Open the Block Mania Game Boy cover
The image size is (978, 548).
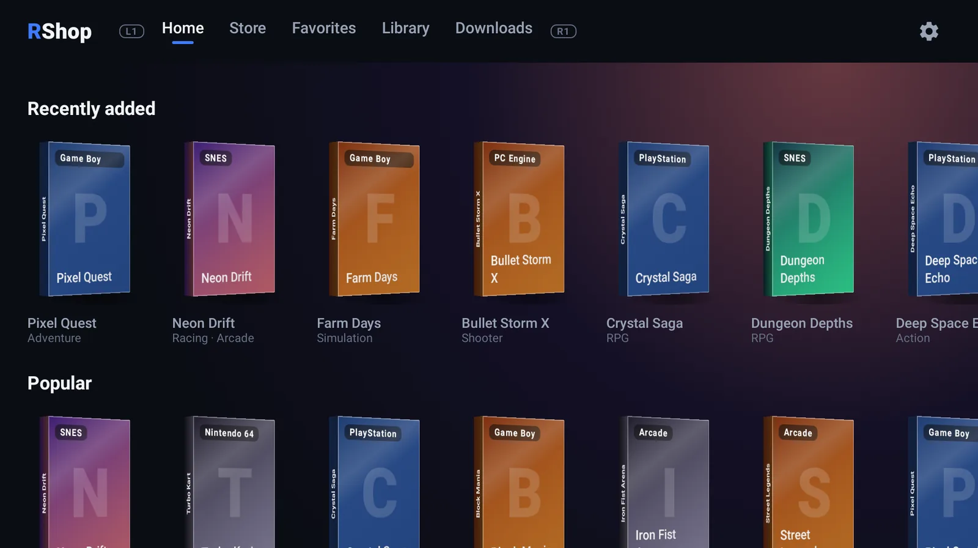point(520,482)
